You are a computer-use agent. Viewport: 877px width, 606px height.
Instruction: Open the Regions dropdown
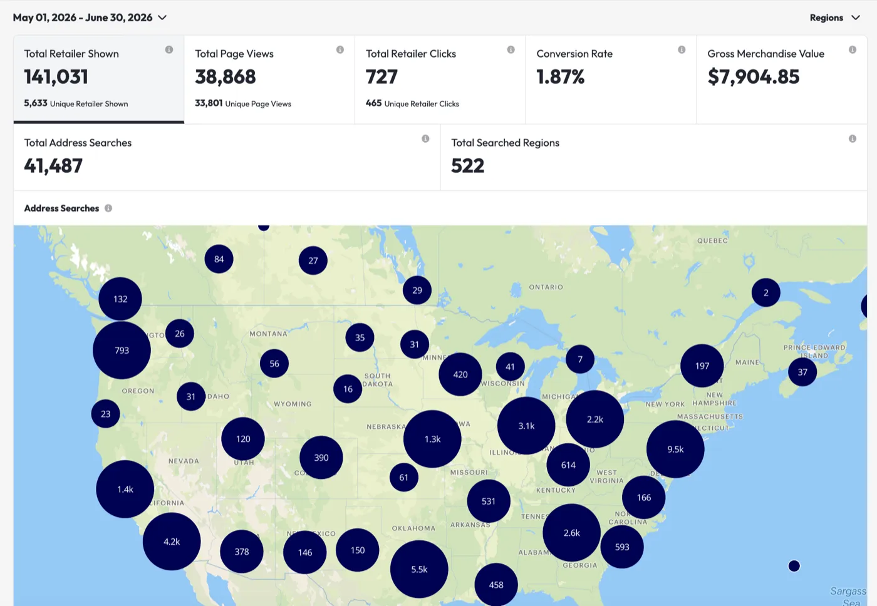[834, 18]
